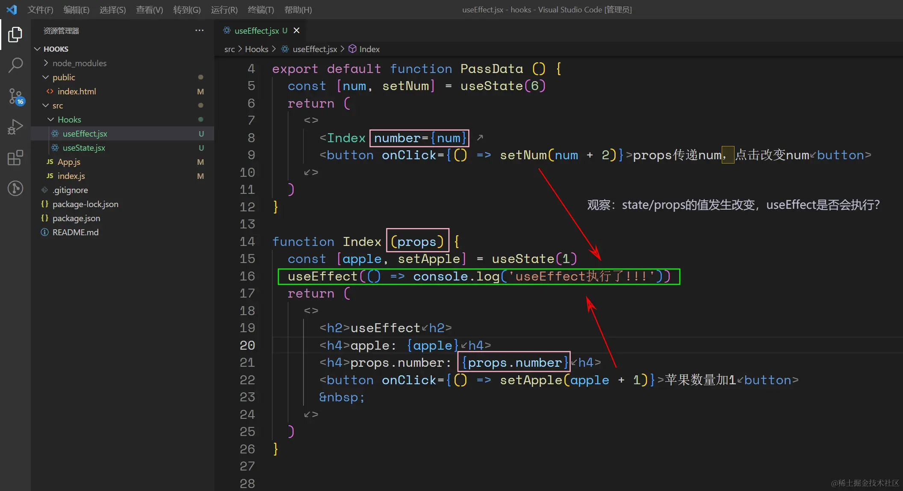Open the 终端(T) menu
This screenshot has height=491, width=903.
coord(261,9)
